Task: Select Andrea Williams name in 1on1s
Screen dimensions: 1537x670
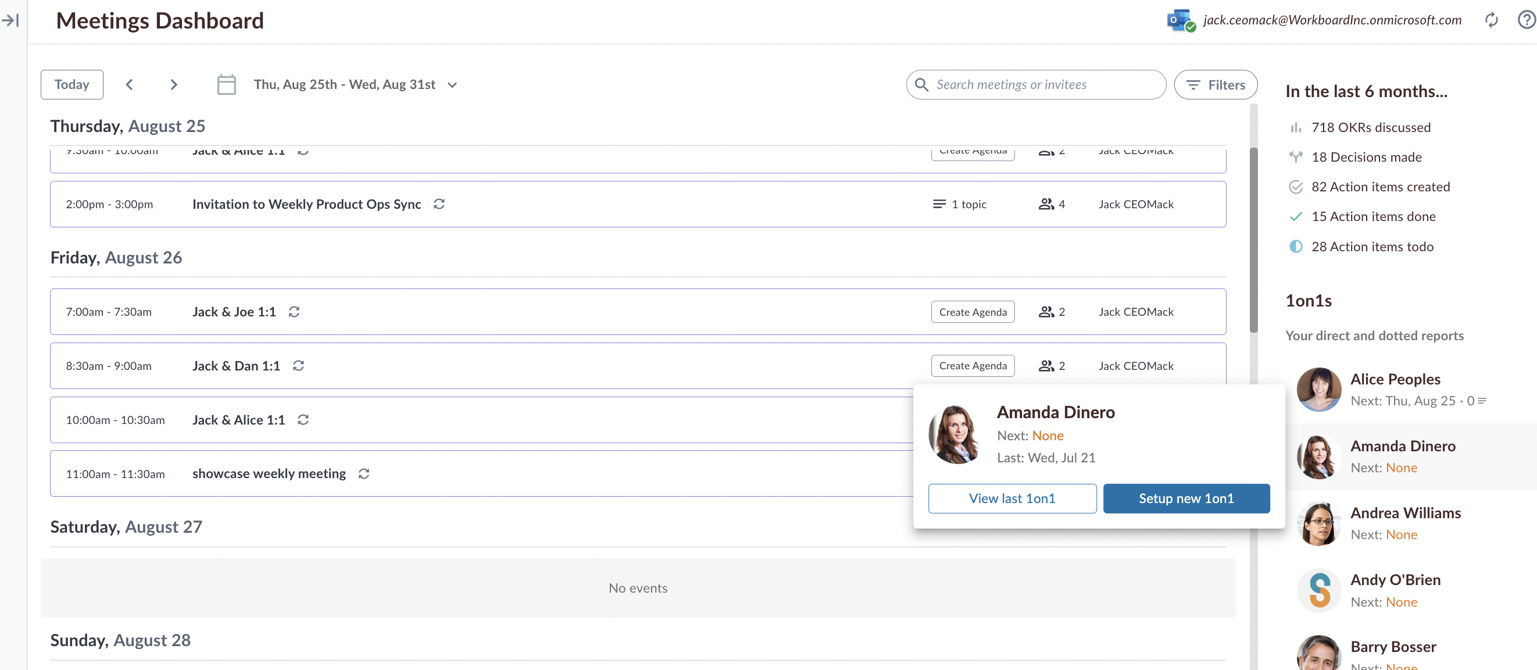Action: (1406, 513)
